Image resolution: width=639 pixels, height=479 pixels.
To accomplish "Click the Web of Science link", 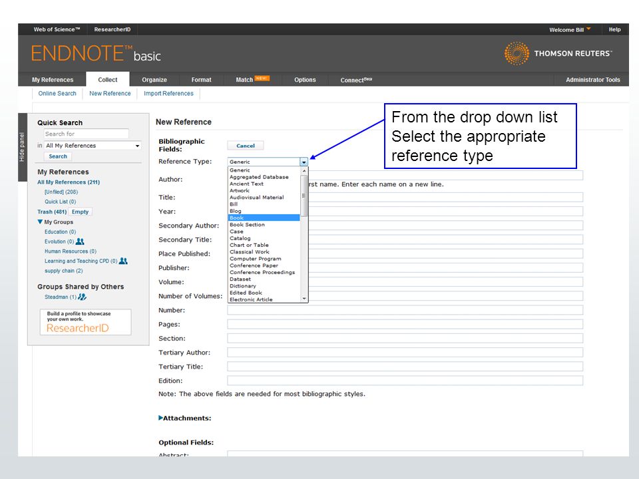I will point(57,29).
